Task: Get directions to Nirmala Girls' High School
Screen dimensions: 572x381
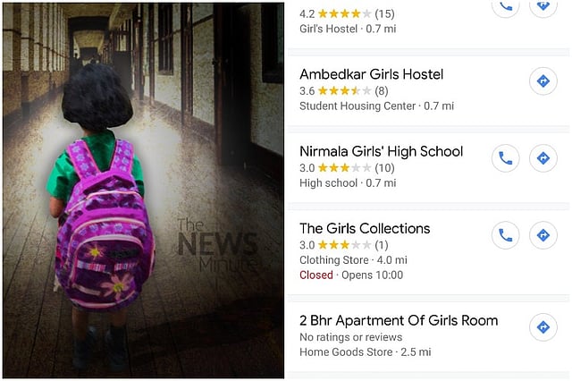Action: coord(543,158)
